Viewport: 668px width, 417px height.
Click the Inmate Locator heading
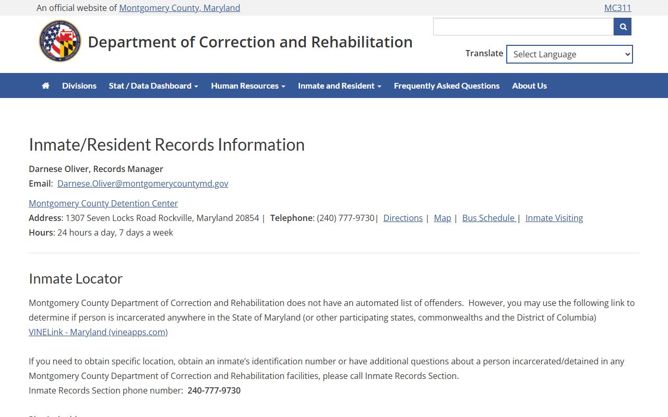click(x=76, y=278)
